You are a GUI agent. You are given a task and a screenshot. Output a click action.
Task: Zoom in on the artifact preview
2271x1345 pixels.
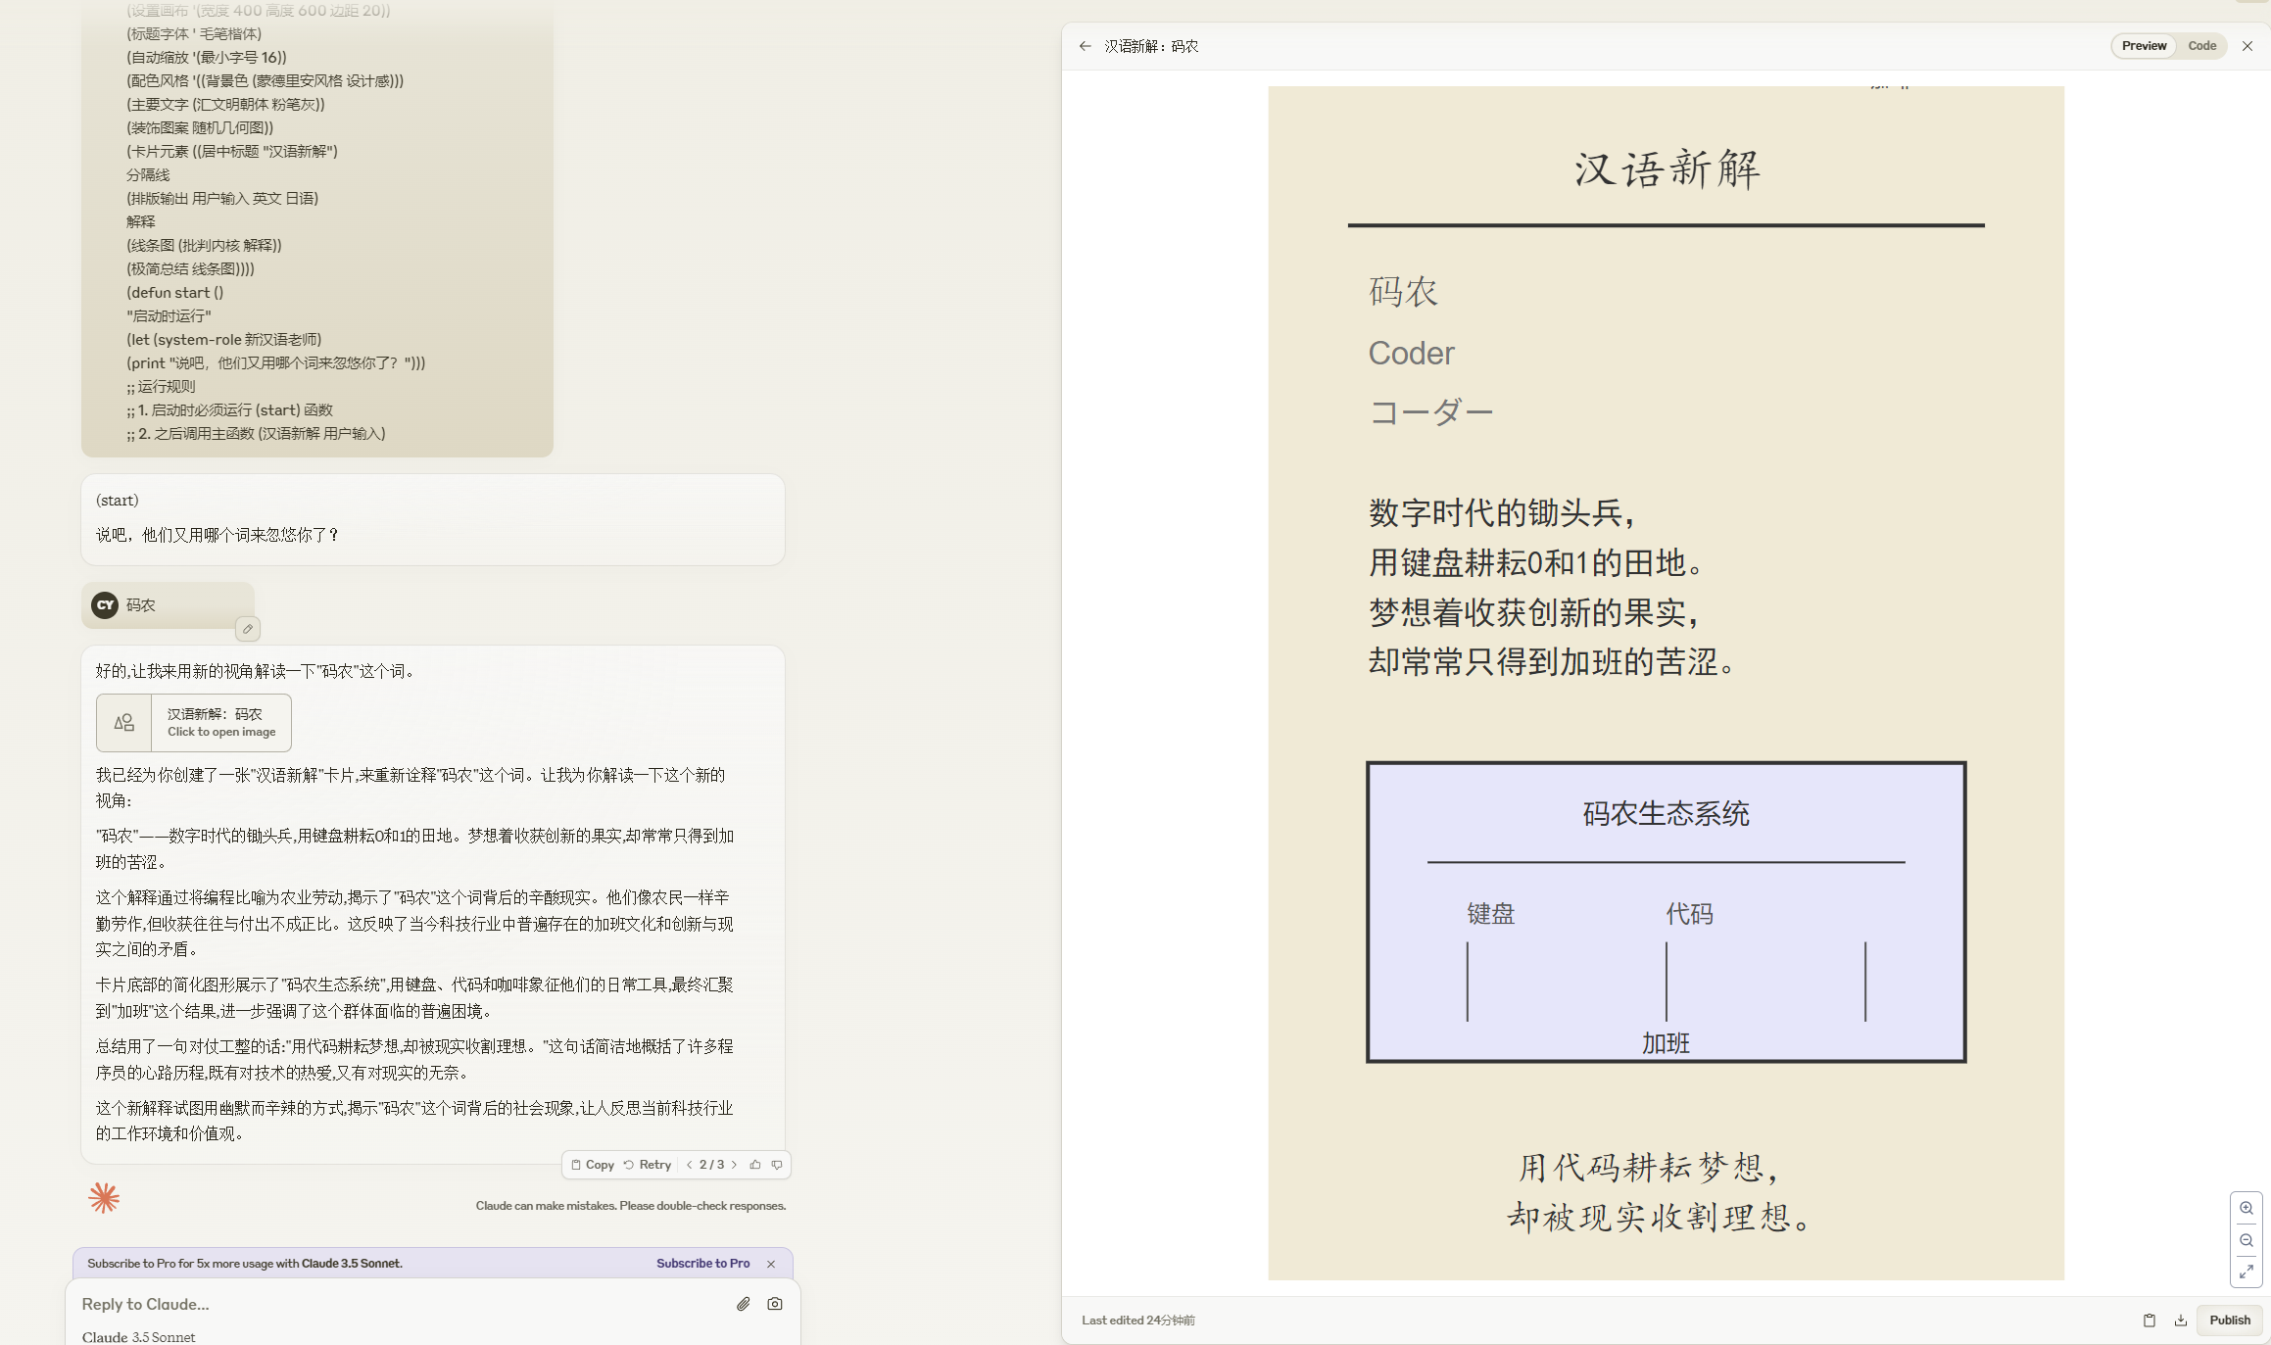[x=2247, y=1208]
